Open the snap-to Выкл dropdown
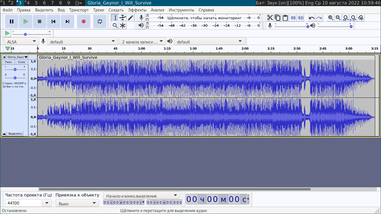The image size is (381, 214). pyautogui.click(x=77, y=203)
